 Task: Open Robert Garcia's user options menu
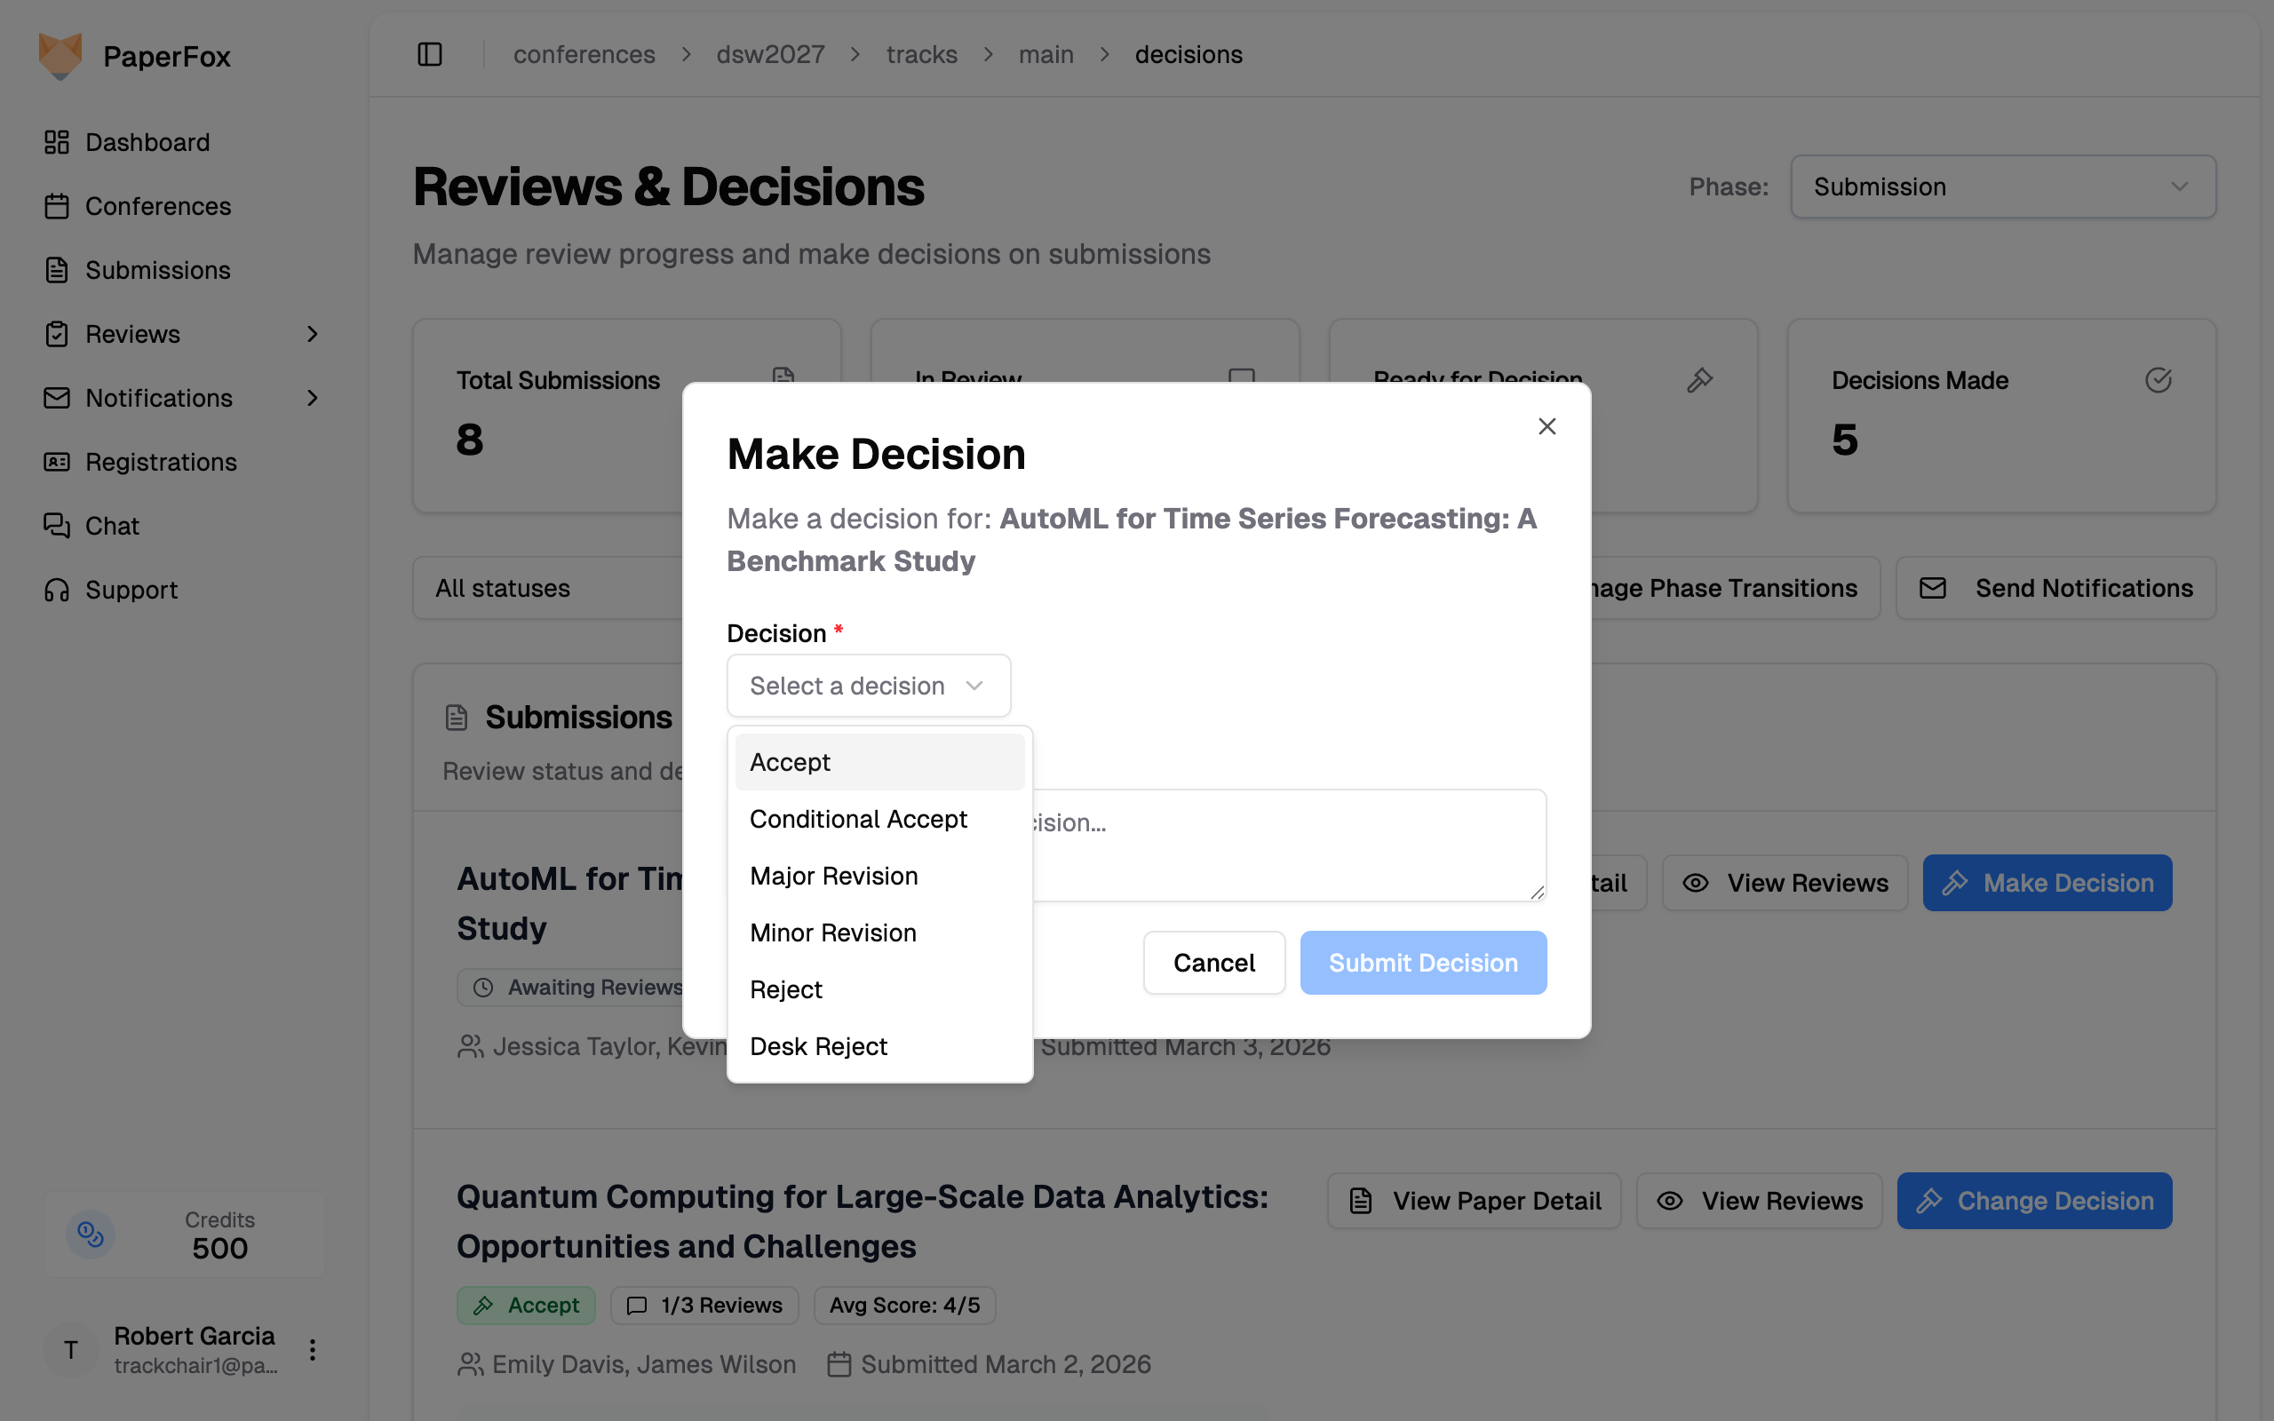tap(313, 1350)
